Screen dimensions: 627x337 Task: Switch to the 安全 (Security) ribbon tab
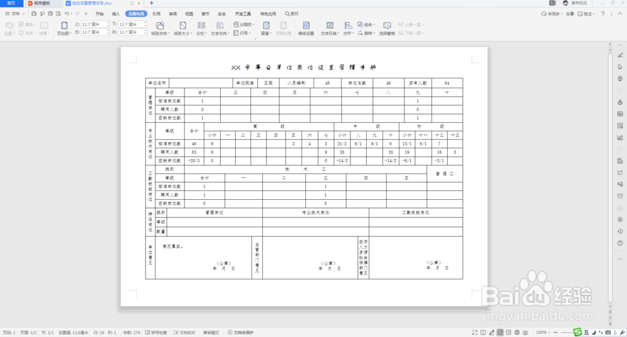[222, 14]
